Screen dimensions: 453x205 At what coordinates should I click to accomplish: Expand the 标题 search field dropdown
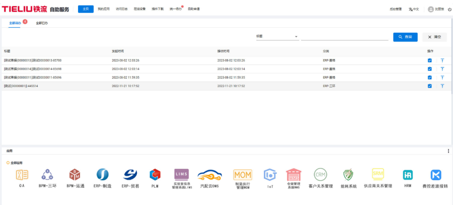277,37
